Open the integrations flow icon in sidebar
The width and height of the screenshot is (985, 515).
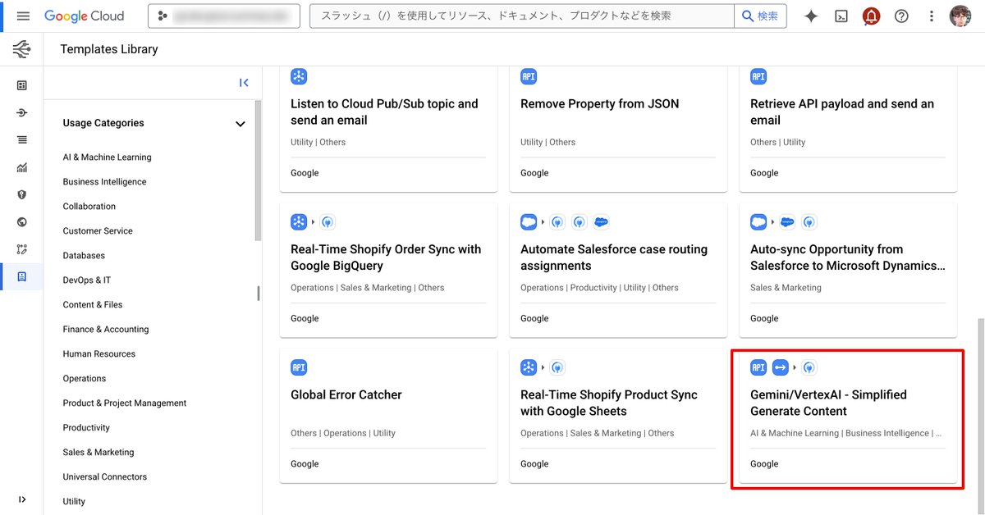[x=21, y=112]
